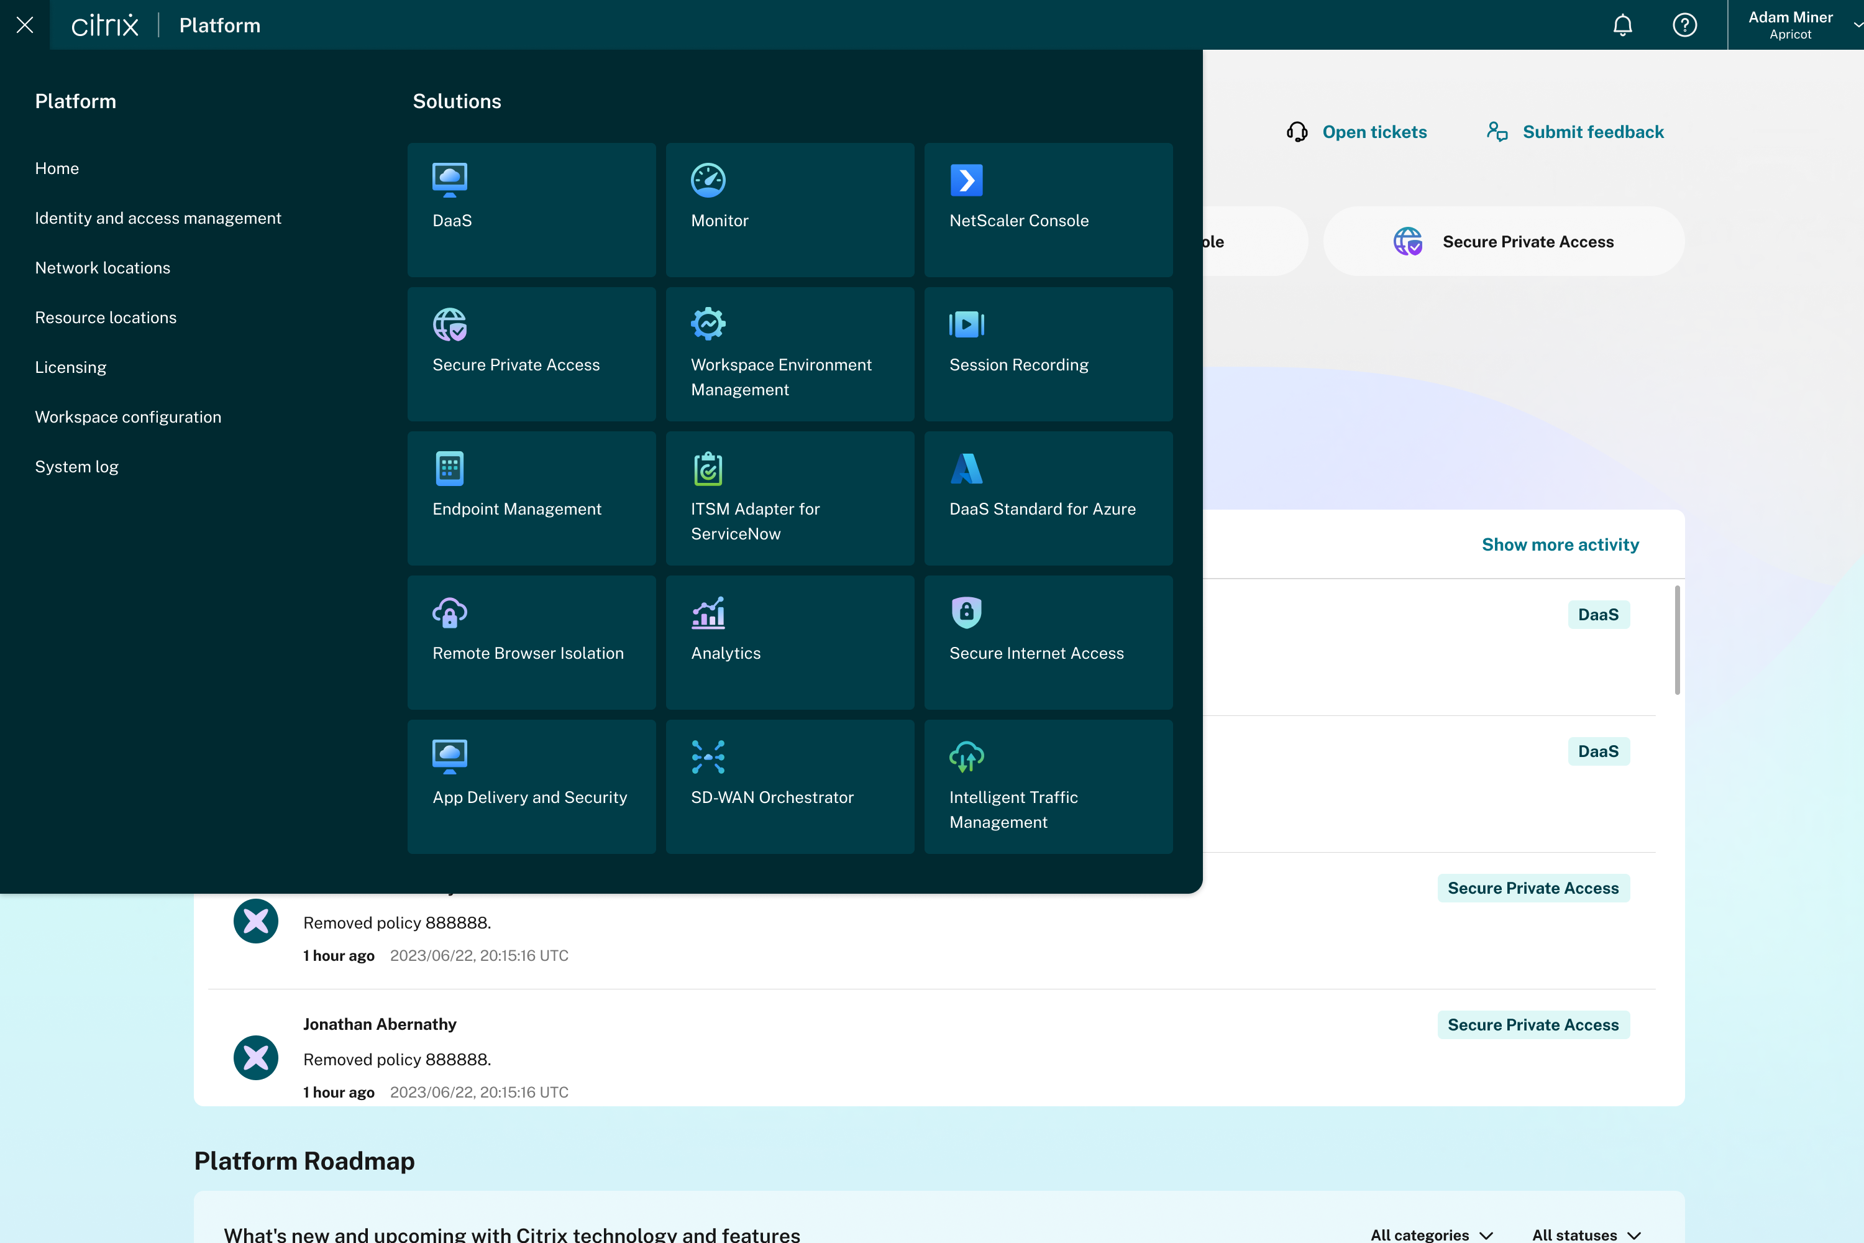Expand the All statuses dropdown

click(x=1586, y=1234)
